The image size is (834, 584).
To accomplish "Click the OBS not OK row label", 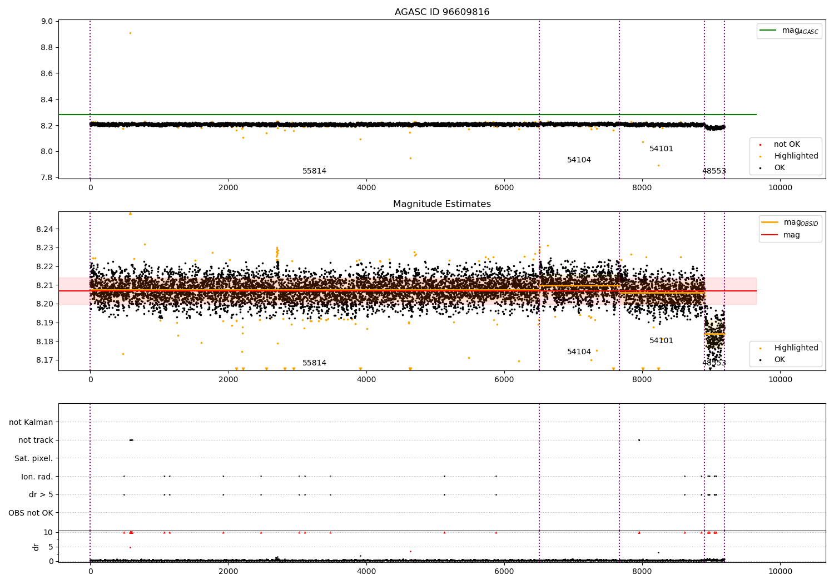I will [31, 513].
